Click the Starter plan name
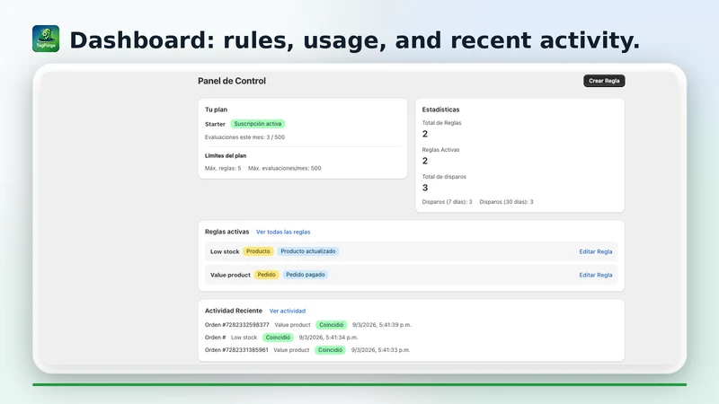 (x=215, y=124)
